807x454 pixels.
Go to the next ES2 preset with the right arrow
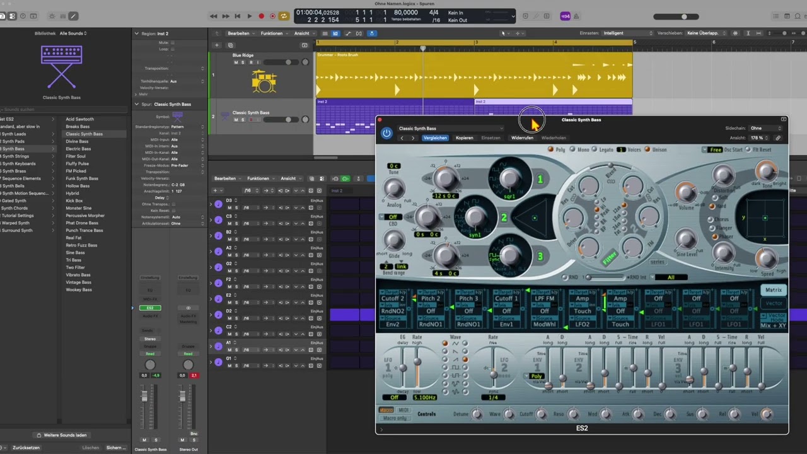point(413,138)
